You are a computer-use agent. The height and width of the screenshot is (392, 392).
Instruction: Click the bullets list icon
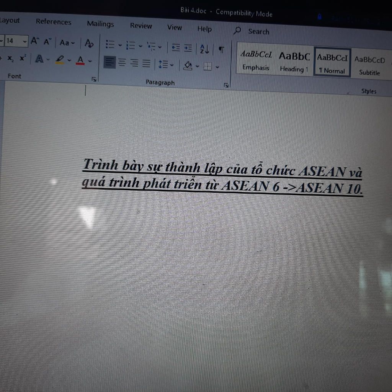coord(110,44)
